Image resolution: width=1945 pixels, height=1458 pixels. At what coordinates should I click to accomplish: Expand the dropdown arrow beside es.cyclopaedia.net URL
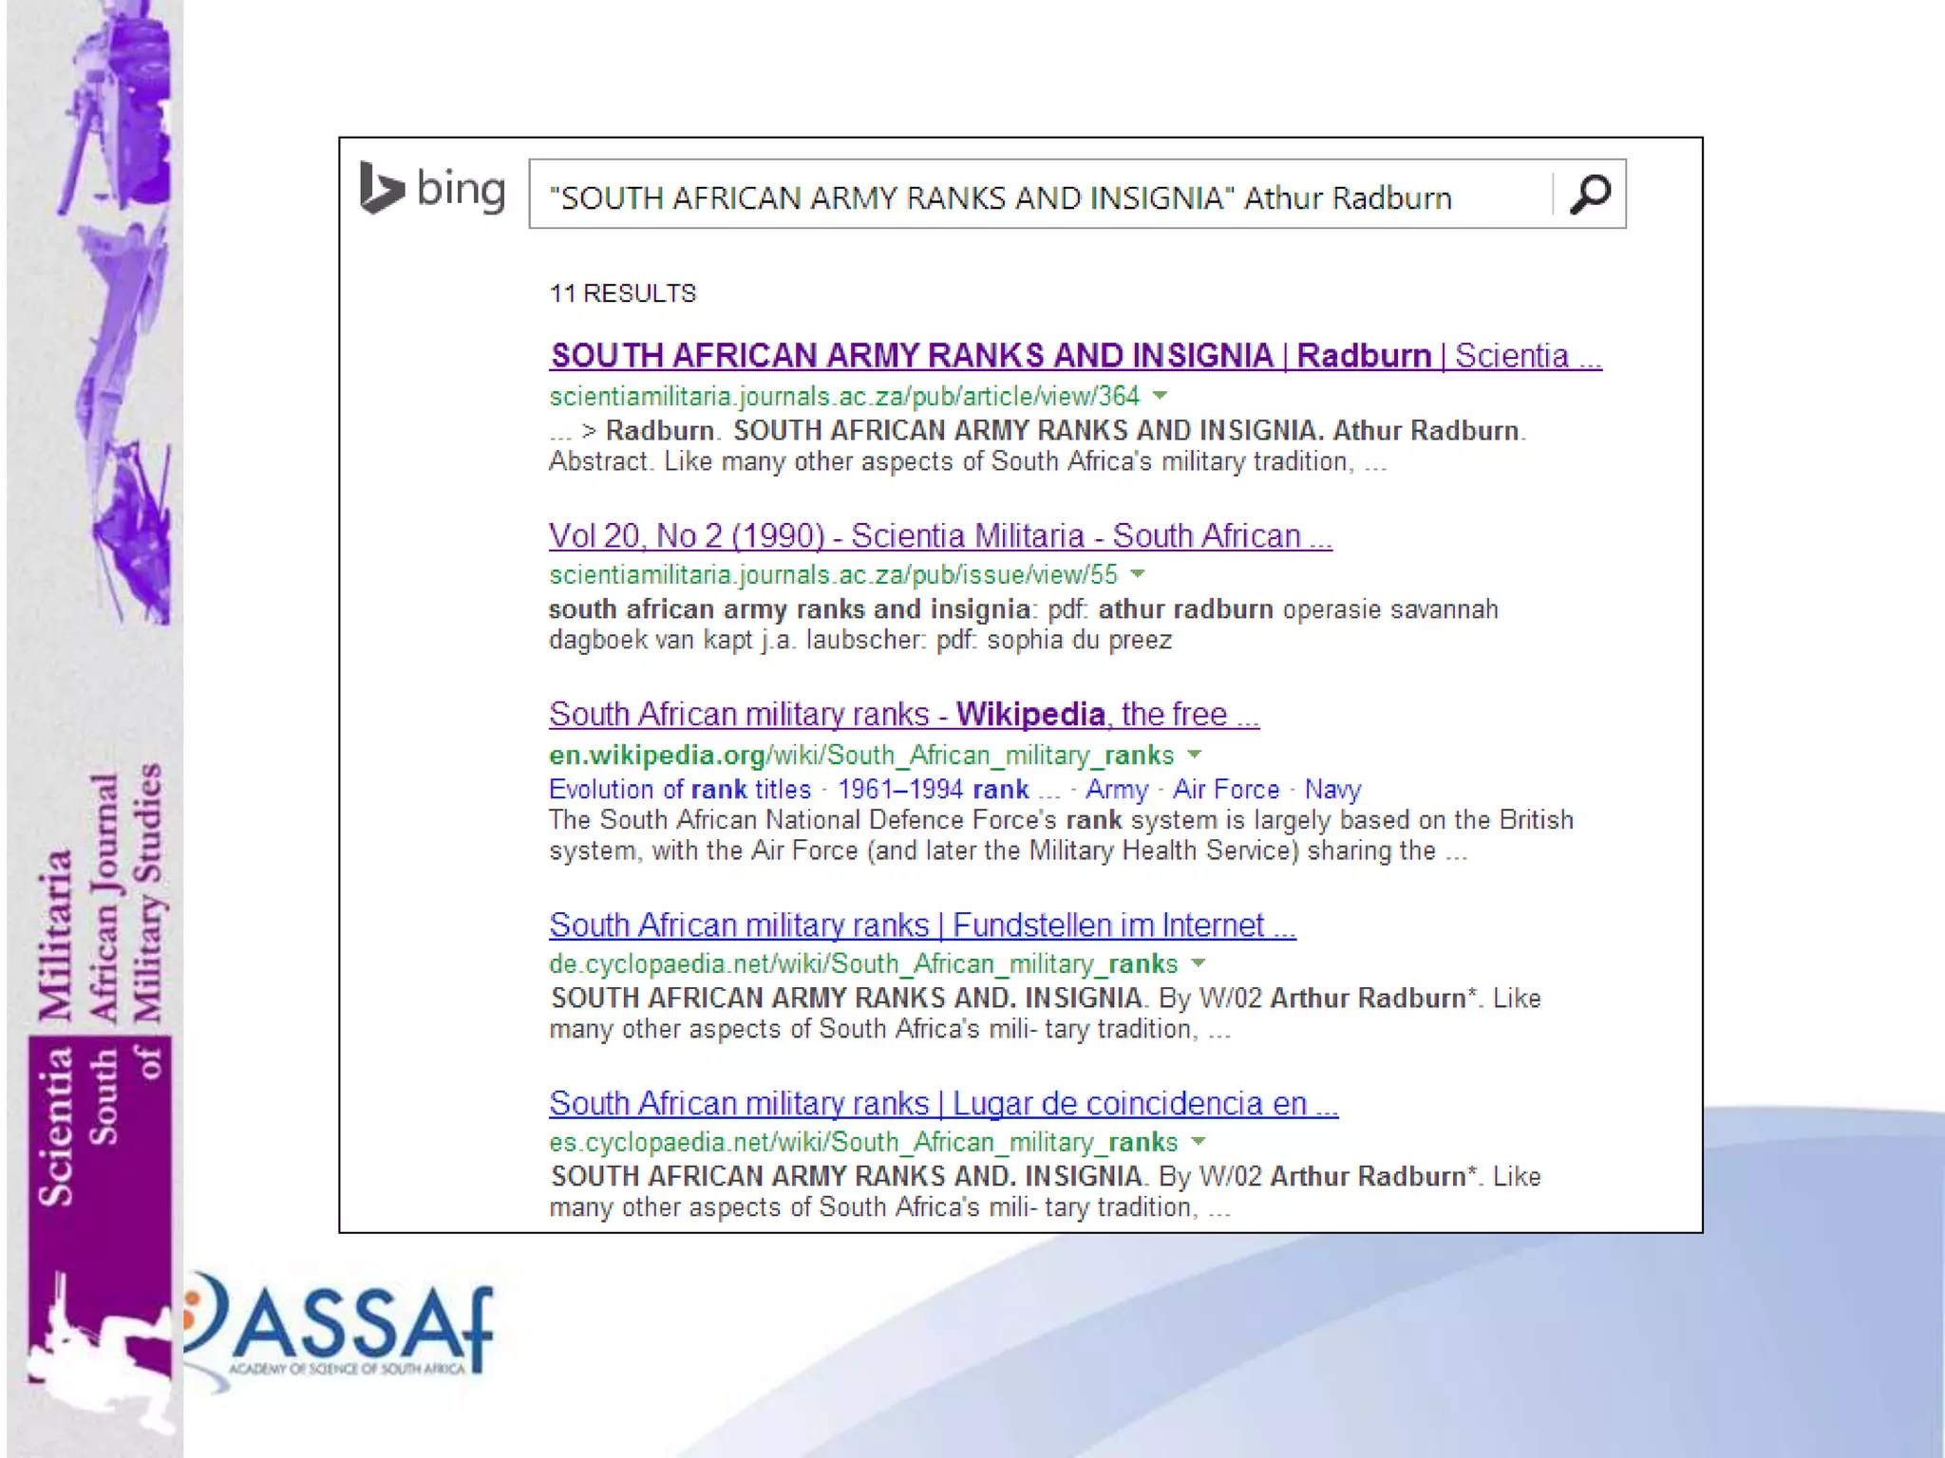pyautogui.click(x=1199, y=1141)
